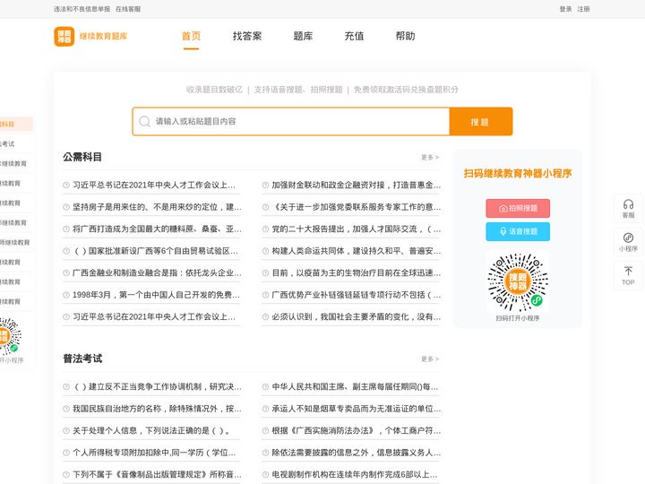Open question 目前，以疫苗为主的生物治疗
The height and width of the screenshot is (484, 645).
pyautogui.click(x=357, y=272)
